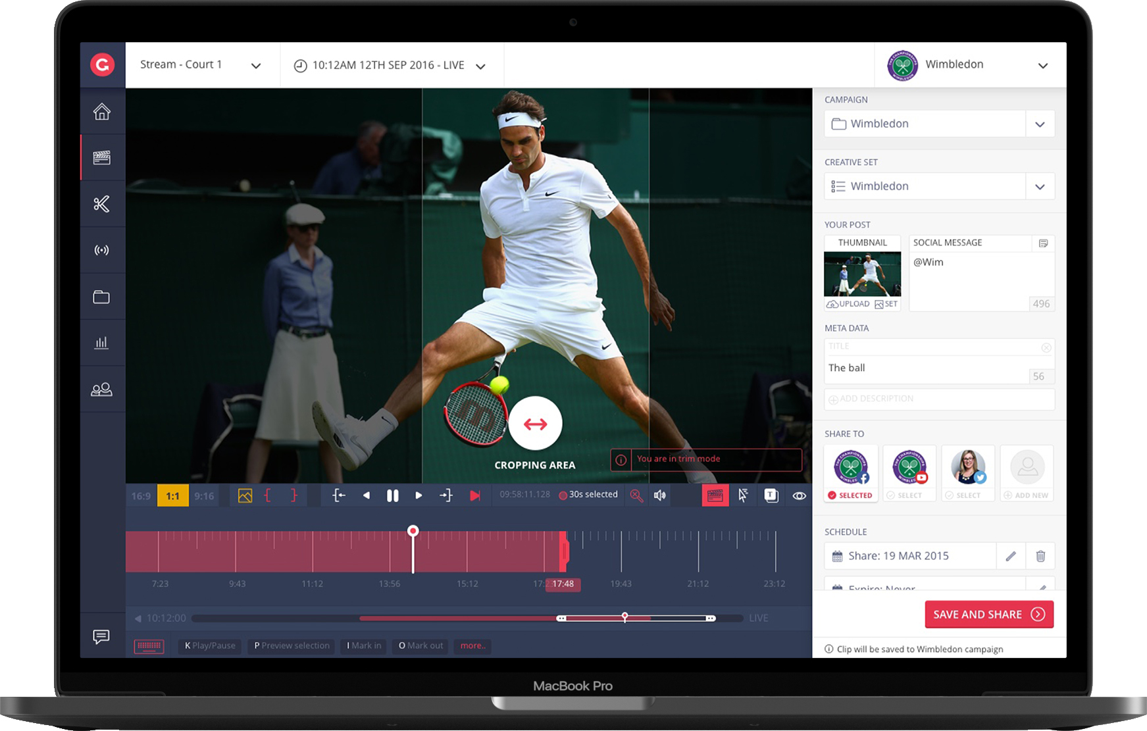Expand the Creative Set dropdown
This screenshot has width=1147, height=731.
tap(1040, 186)
